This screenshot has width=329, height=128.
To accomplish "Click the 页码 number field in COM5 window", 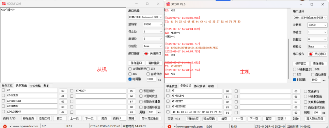I will (x=123, y=118).
